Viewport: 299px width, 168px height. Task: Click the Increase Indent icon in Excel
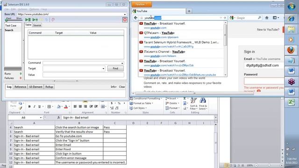(x=96, y=106)
